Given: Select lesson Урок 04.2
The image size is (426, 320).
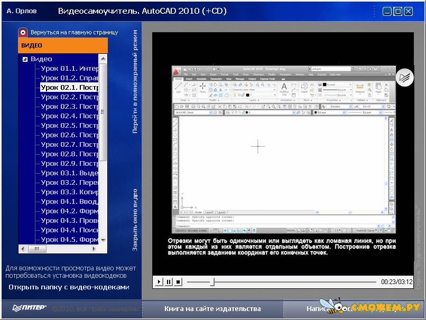Looking at the screenshot, I should (x=70, y=211).
